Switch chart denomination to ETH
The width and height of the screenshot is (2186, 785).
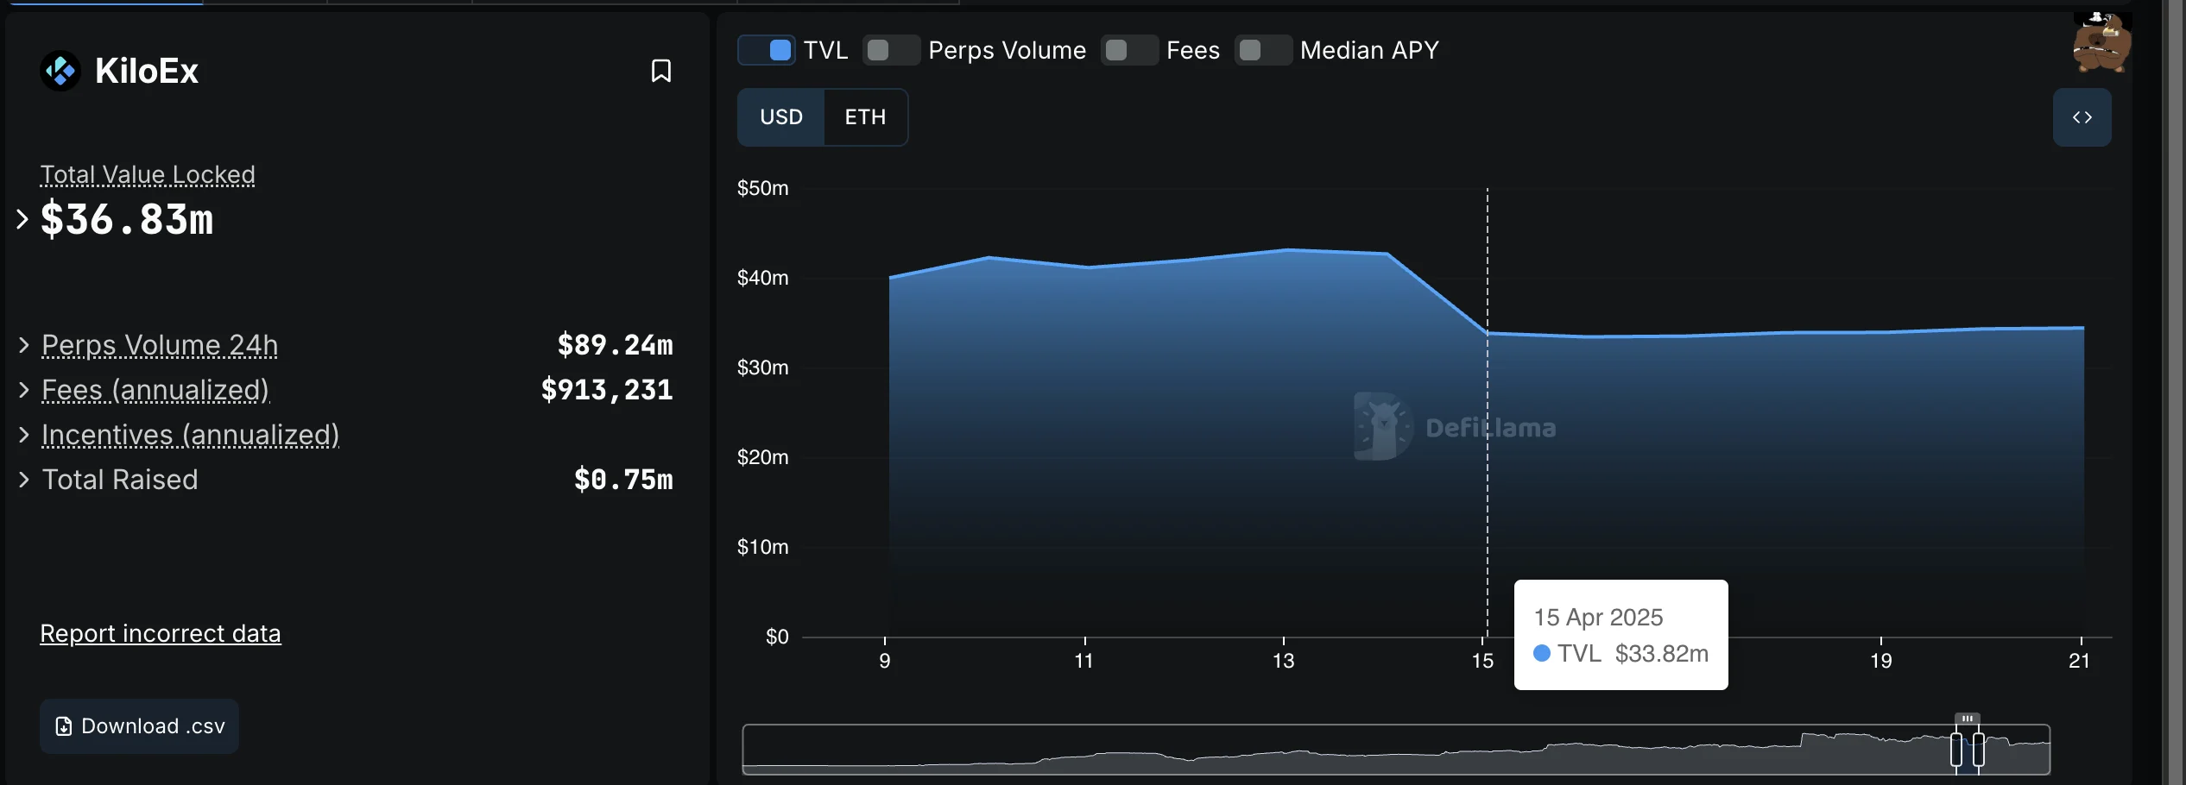[x=864, y=117]
